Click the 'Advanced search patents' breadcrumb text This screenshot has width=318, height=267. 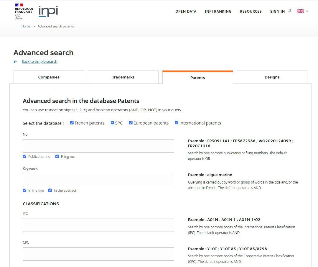pos(56,26)
